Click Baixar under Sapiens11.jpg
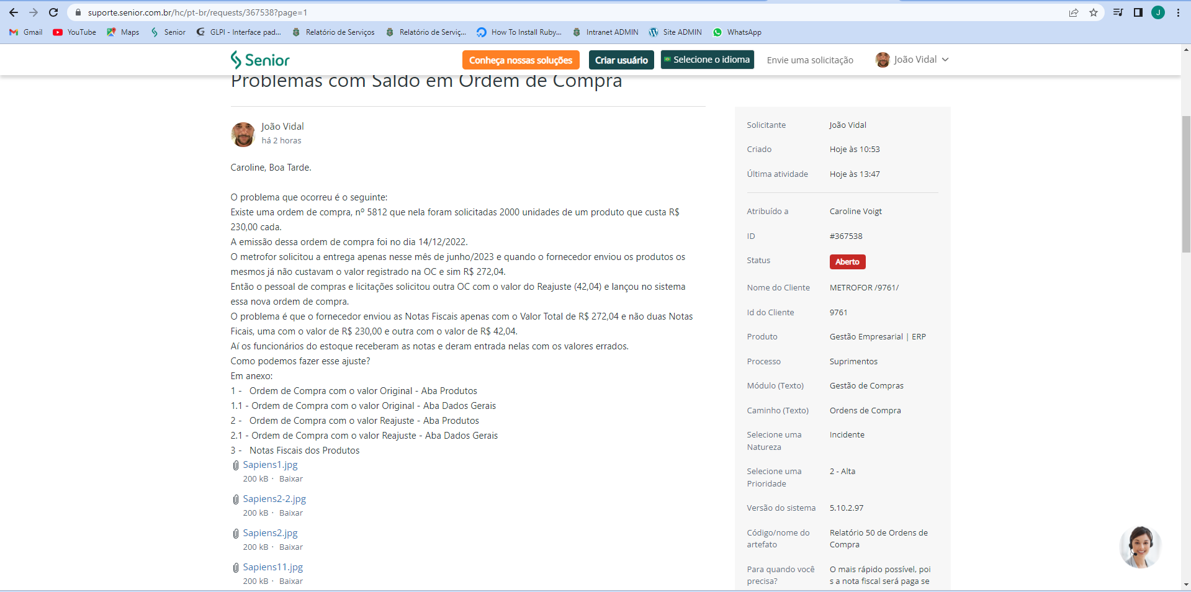Viewport: 1191px width, 592px height. pyautogui.click(x=291, y=581)
